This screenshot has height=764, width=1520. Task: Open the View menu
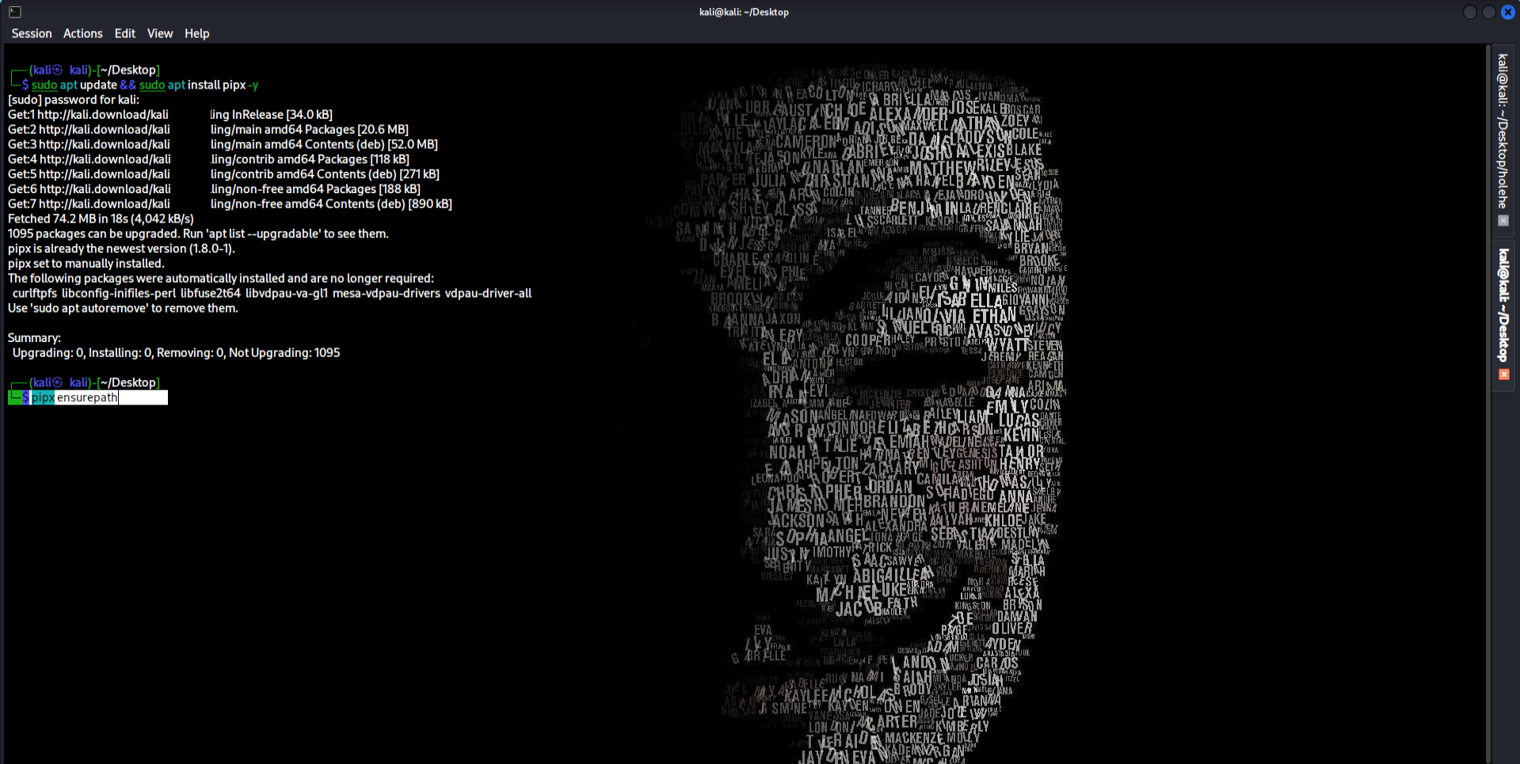[160, 33]
